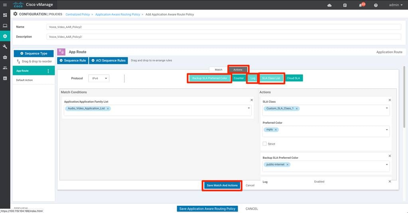Click CANCEL at page bottom

pyautogui.click(x=252, y=209)
